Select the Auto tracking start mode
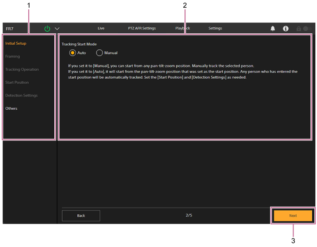Image resolution: width=317 pixels, height=247 pixels. point(73,53)
